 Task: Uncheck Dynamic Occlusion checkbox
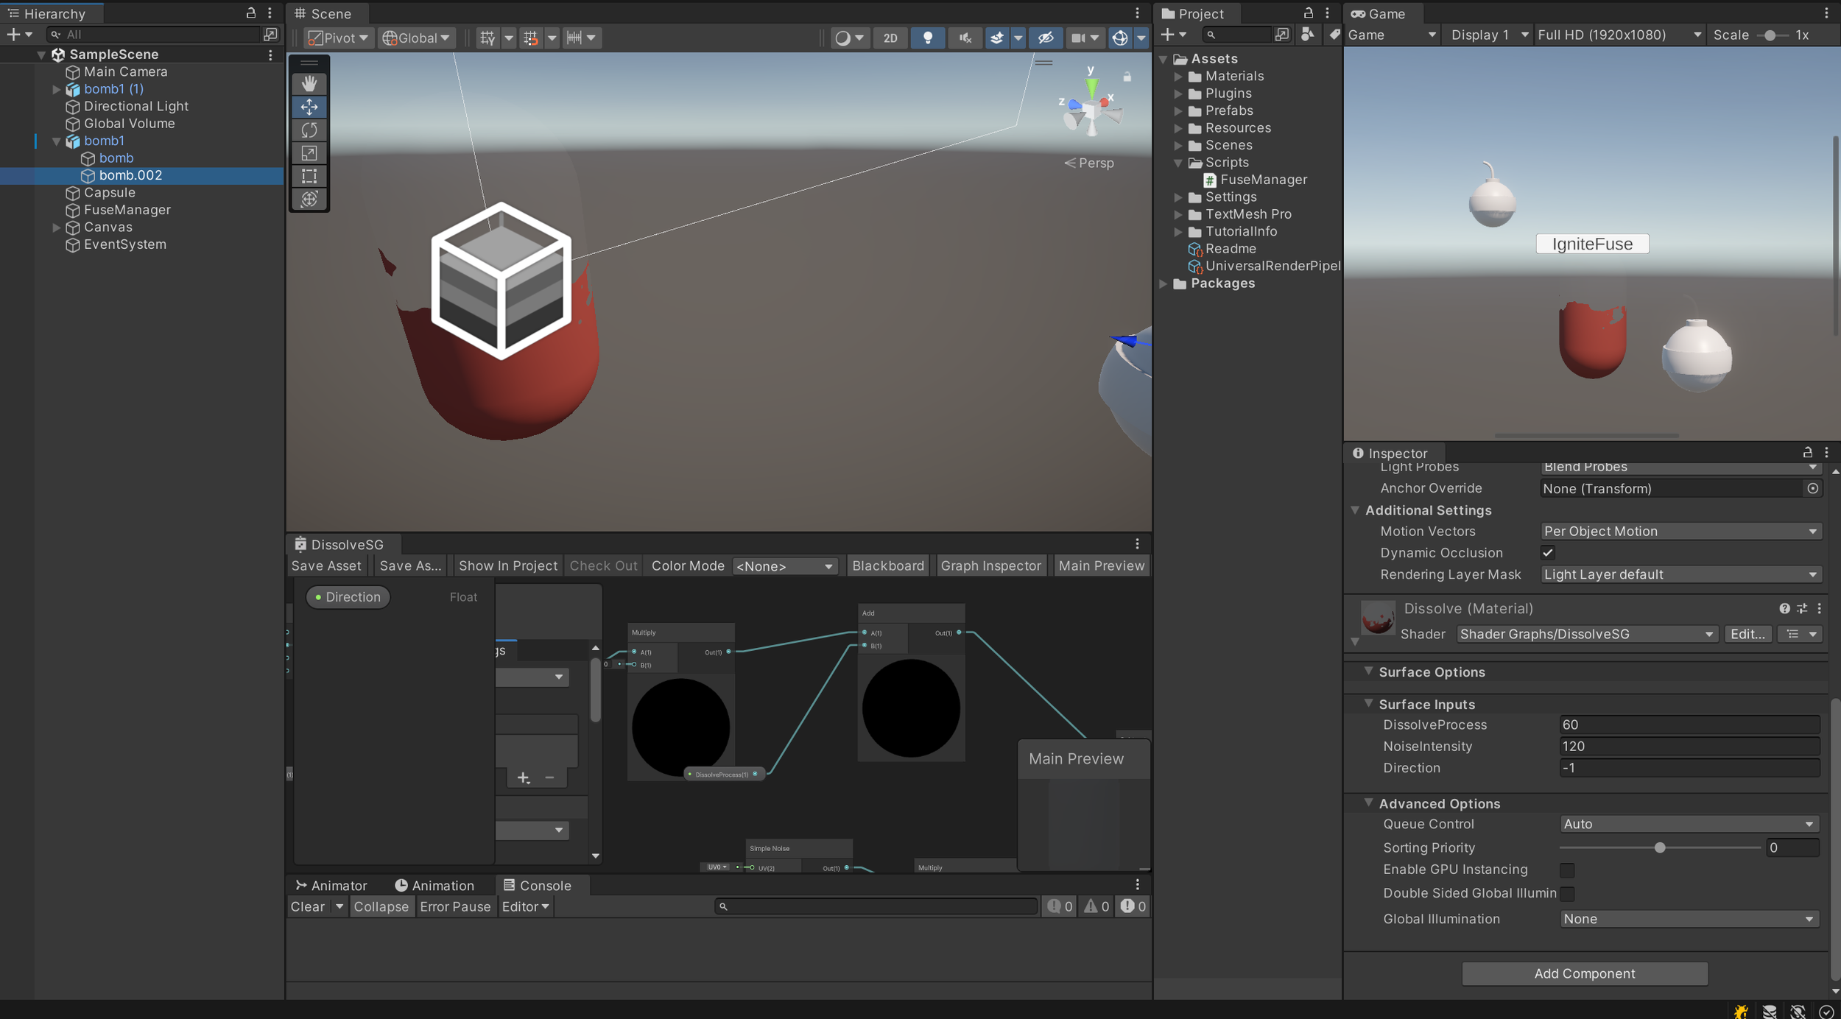pyautogui.click(x=1548, y=553)
